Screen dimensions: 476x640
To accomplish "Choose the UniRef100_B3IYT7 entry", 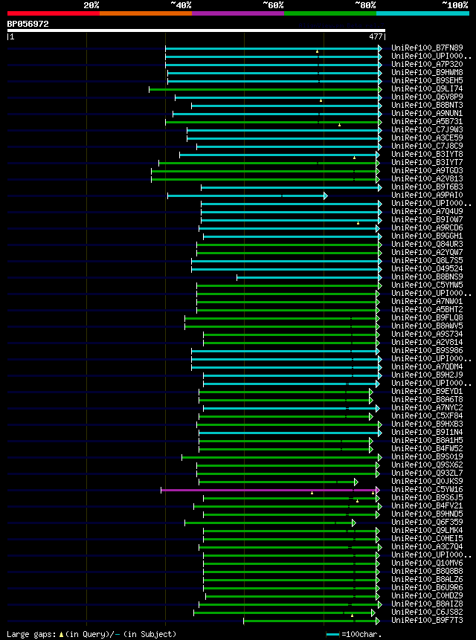I will tap(427, 162).
